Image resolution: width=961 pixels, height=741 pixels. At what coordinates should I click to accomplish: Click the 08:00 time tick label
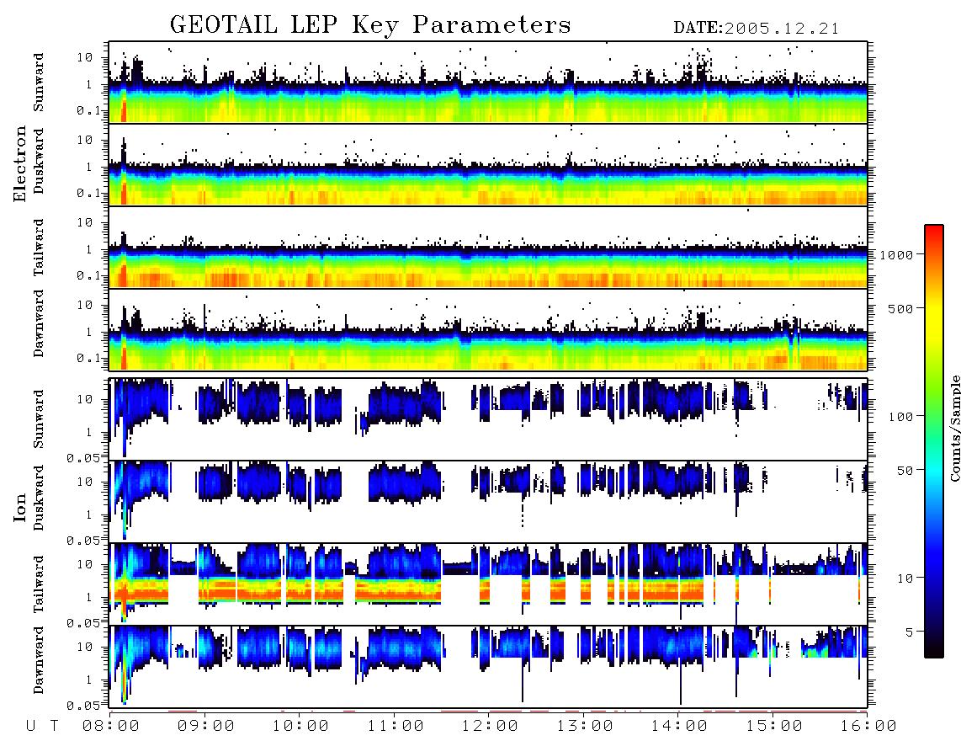tap(111, 727)
